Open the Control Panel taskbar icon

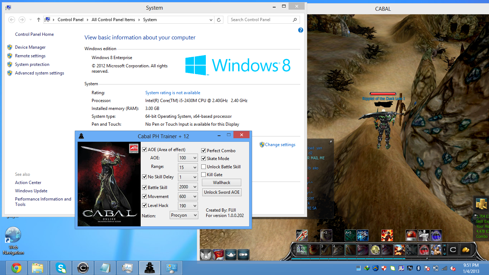coord(171,268)
